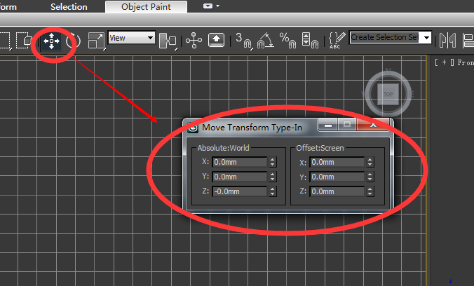Select the Move tool icon
474x286 pixels.
click(51, 41)
